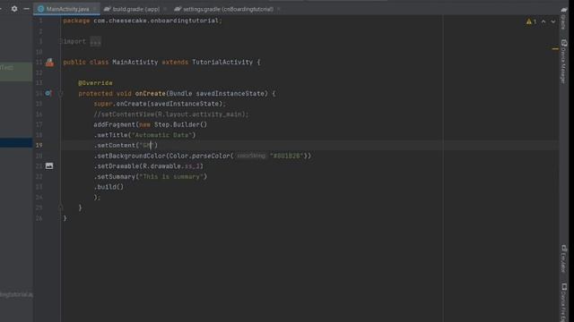Open the settings.gradle editor tab

(228, 9)
